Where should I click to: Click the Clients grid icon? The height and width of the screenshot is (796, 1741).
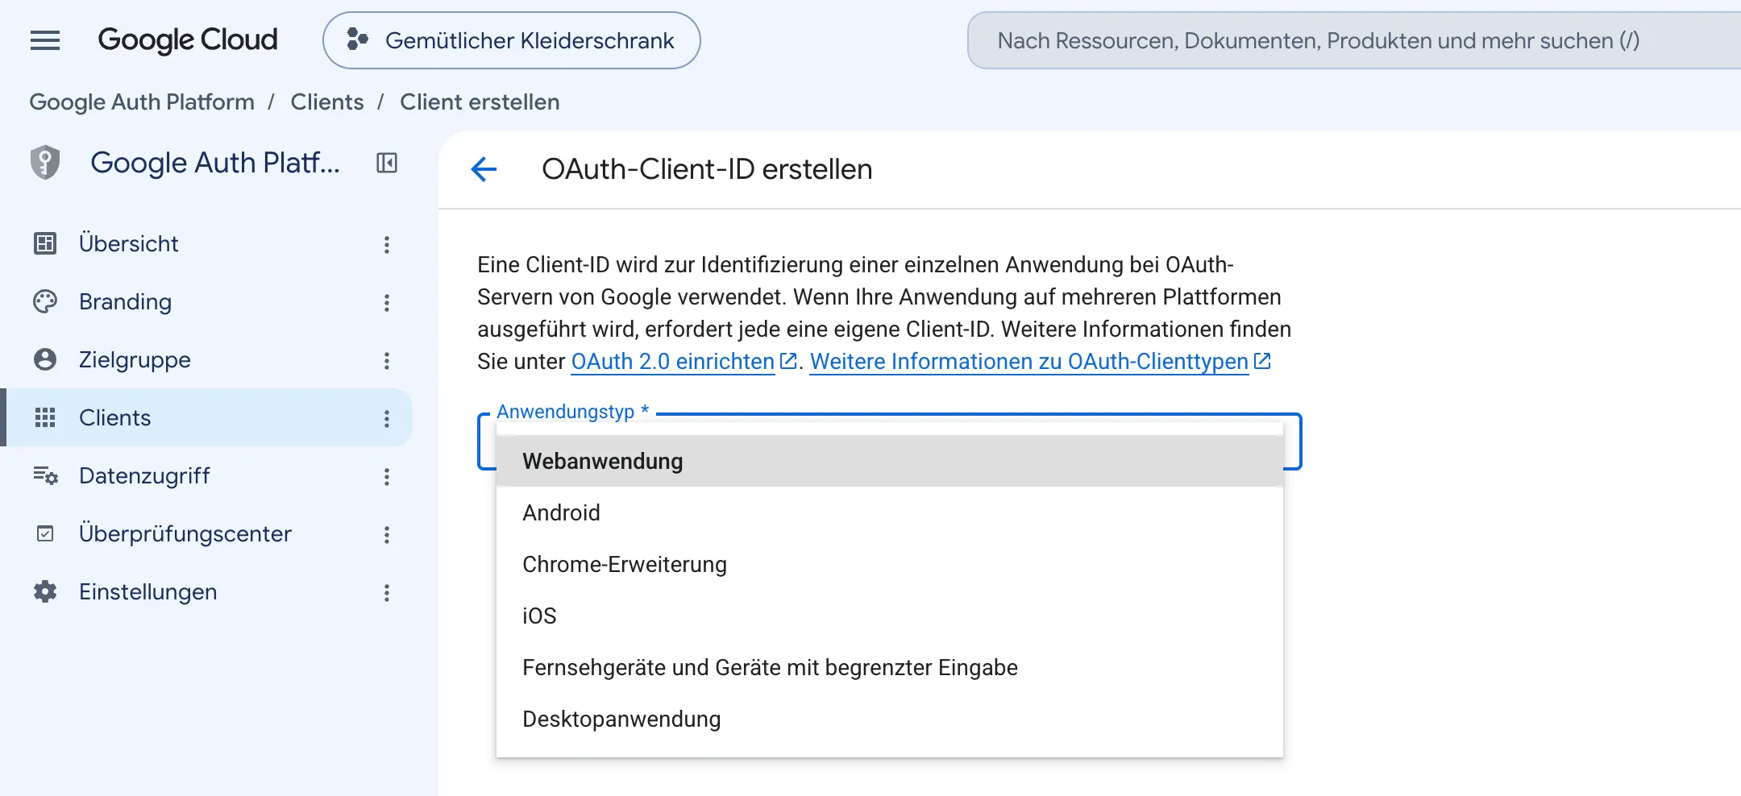tap(45, 417)
